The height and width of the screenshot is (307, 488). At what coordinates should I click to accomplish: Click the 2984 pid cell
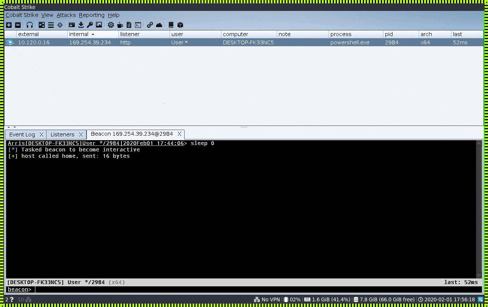pyautogui.click(x=401, y=42)
